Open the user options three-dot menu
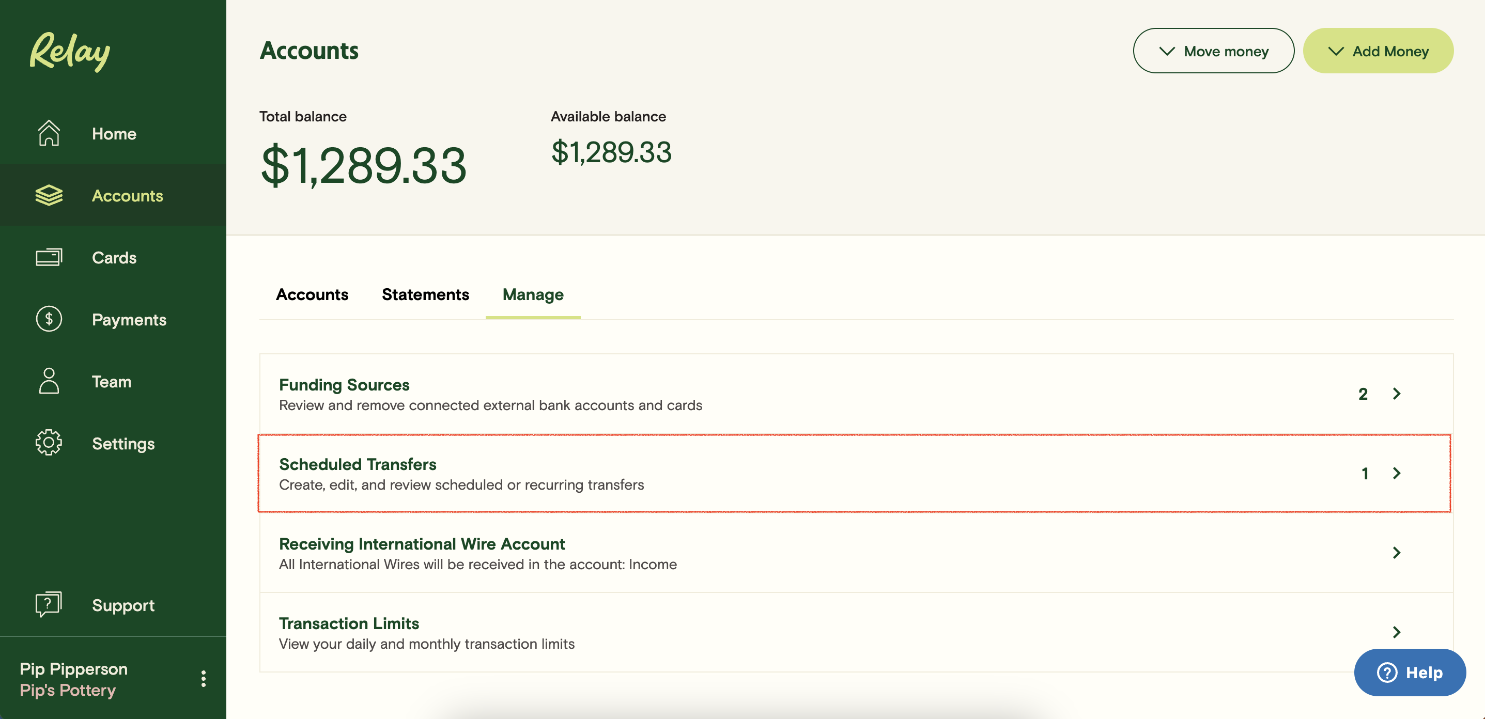The height and width of the screenshot is (719, 1485). point(204,679)
